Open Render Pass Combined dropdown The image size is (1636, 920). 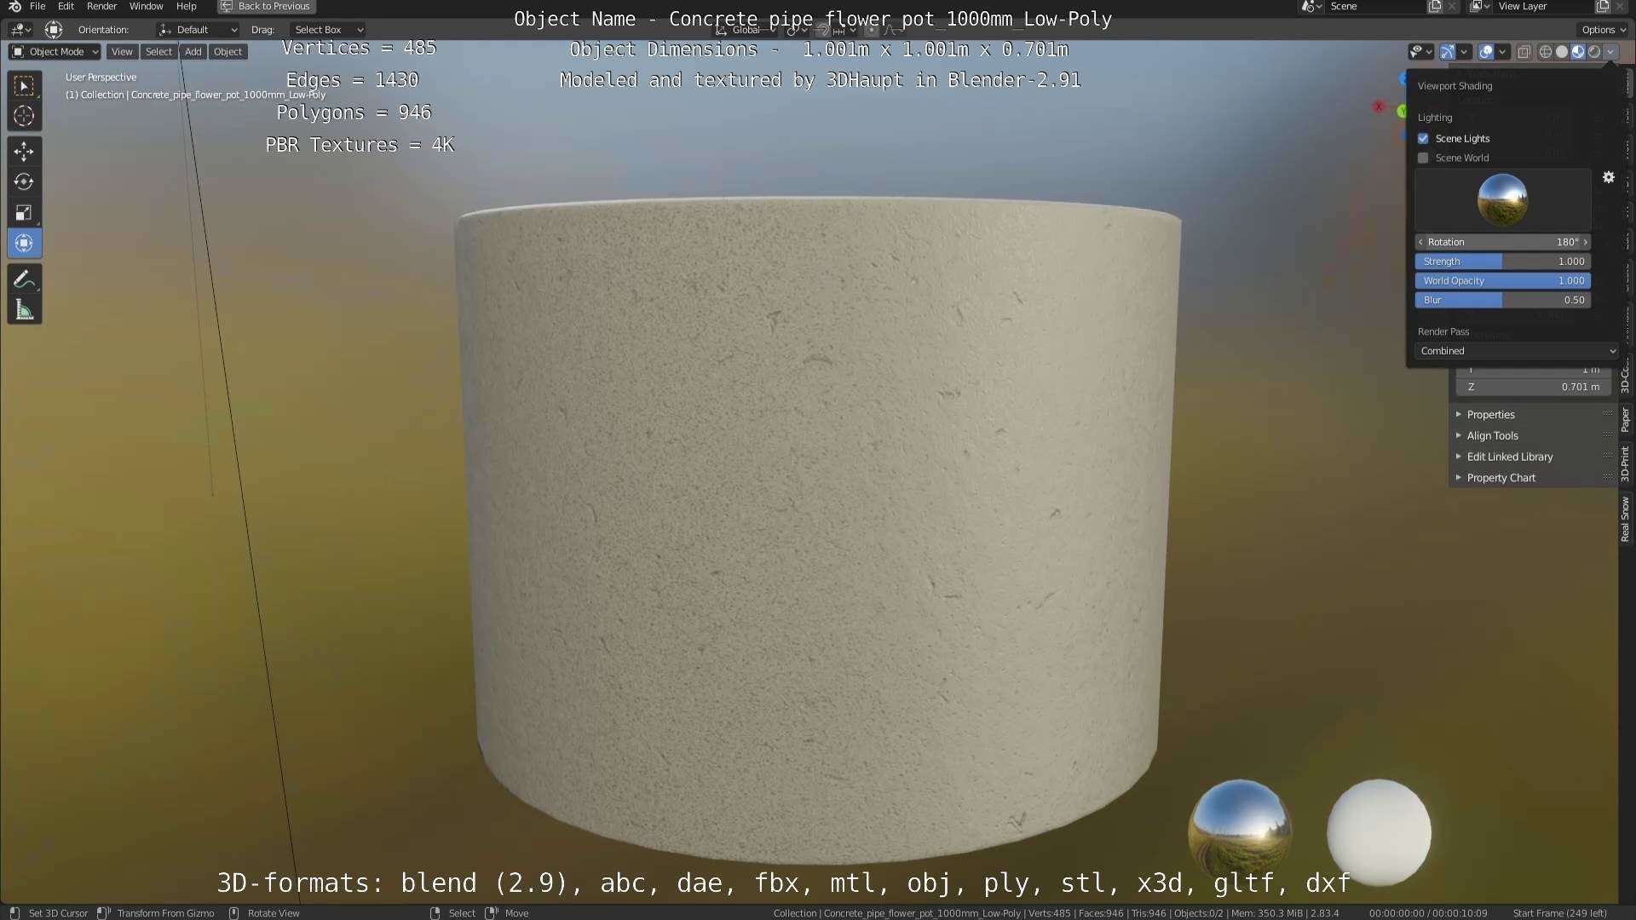pos(1516,351)
